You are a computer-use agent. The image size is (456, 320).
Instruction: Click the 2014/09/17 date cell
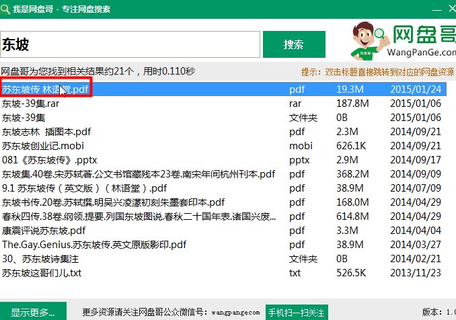pyautogui.click(x=416, y=160)
